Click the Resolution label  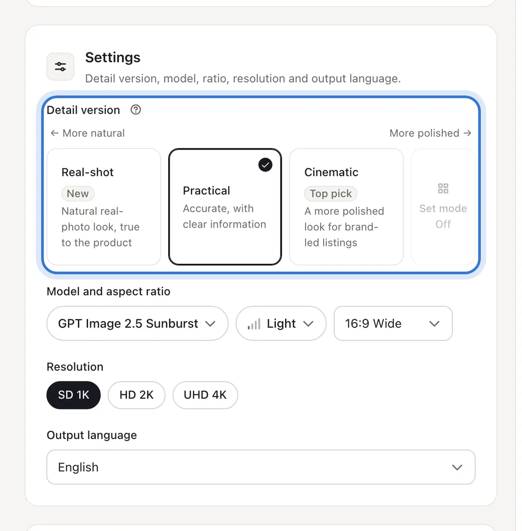(x=75, y=367)
